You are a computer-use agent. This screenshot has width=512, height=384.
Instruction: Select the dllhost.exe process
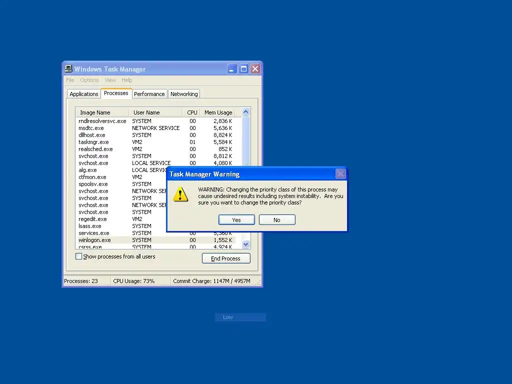pos(155,135)
